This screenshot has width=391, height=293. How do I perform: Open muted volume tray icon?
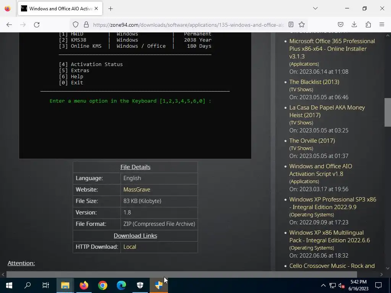click(x=341, y=285)
